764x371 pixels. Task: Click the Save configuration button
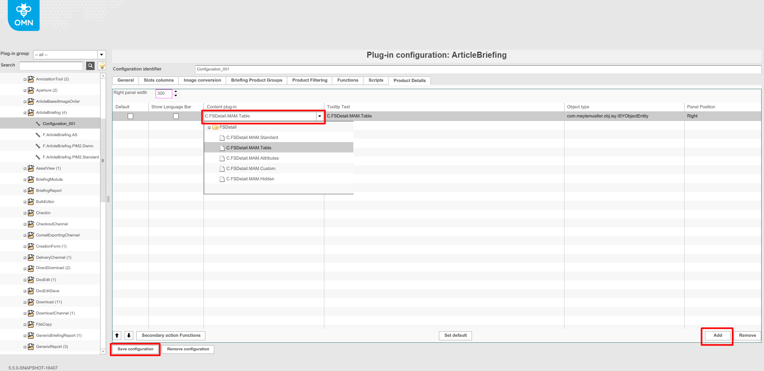[x=135, y=349]
